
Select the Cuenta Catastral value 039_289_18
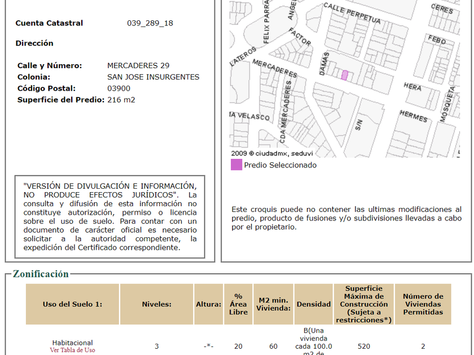tap(150, 23)
